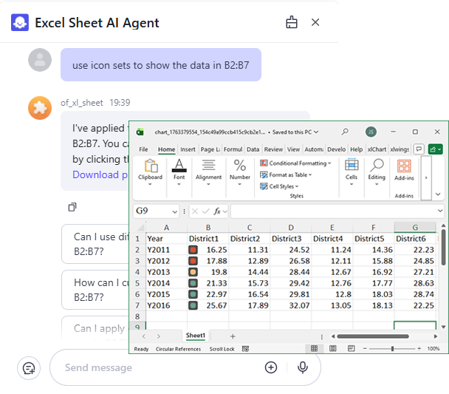Select column B header
This screenshot has height=394, width=449.
(208, 228)
